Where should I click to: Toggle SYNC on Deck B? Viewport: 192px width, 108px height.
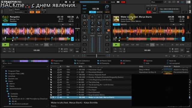(116, 24)
